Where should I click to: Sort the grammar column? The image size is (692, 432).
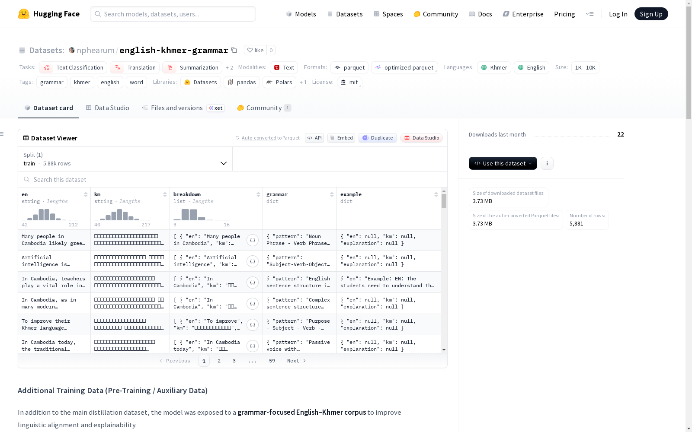(x=332, y=194)
